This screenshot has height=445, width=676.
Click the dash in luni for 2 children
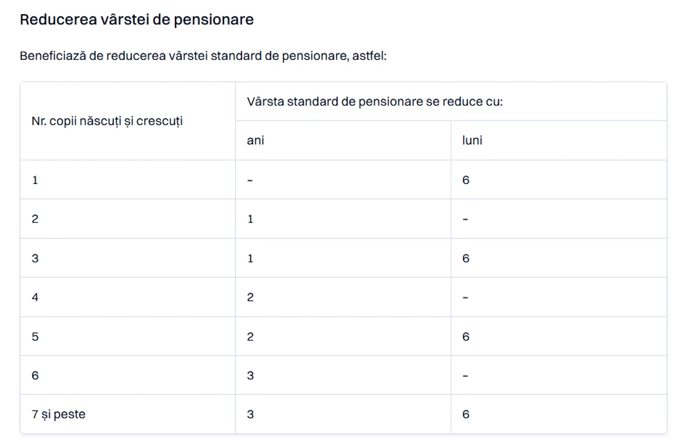pos(465,220)
